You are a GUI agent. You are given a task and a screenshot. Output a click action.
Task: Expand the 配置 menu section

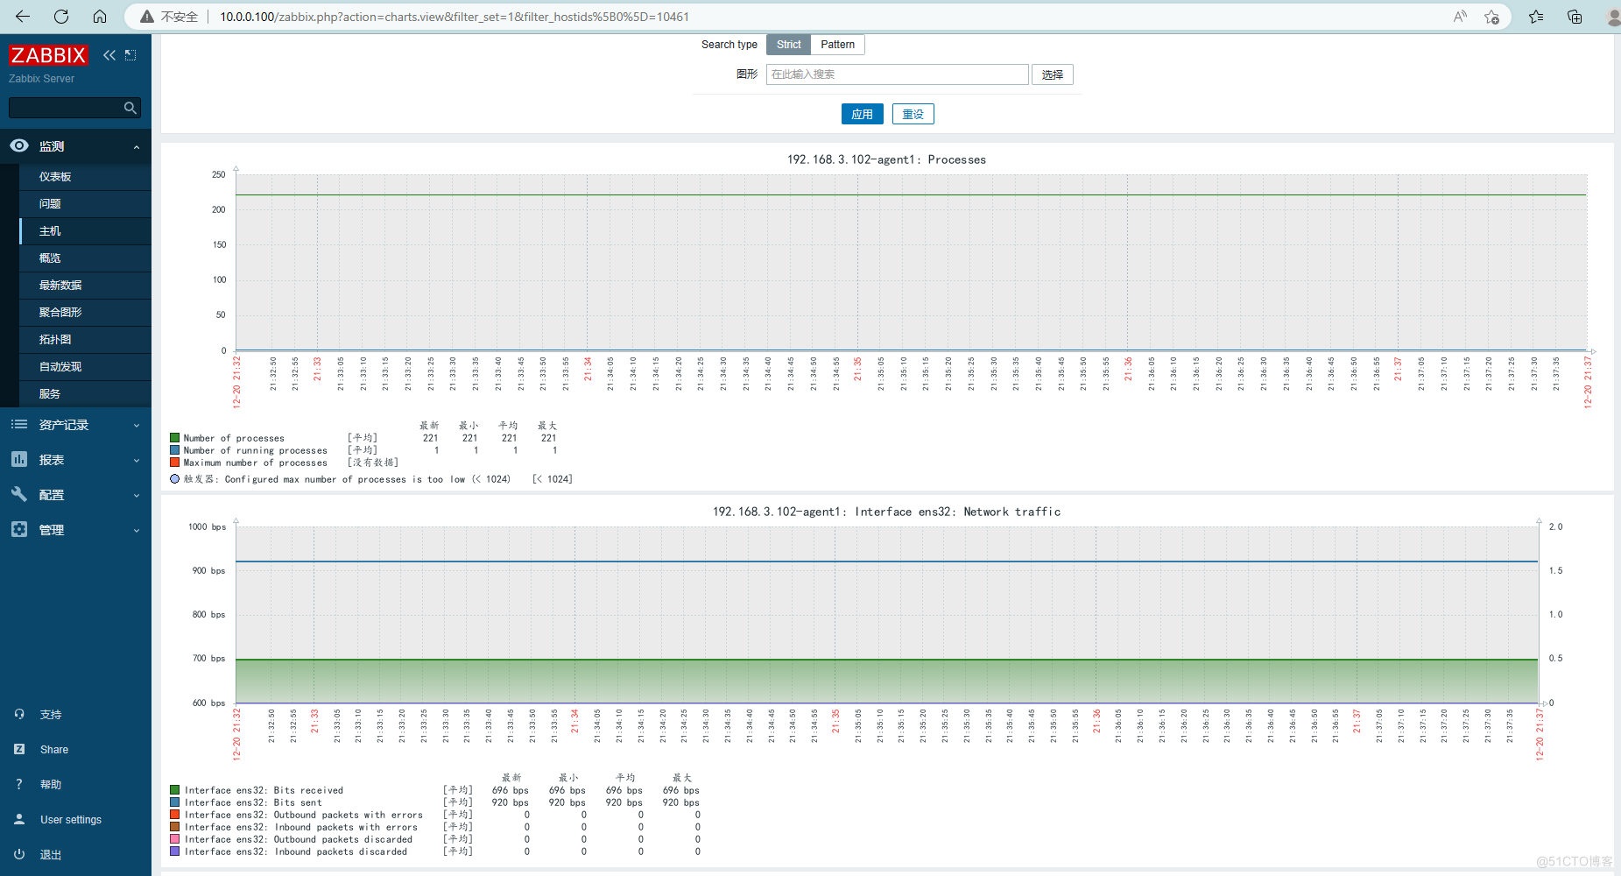(x=137, y=496)
